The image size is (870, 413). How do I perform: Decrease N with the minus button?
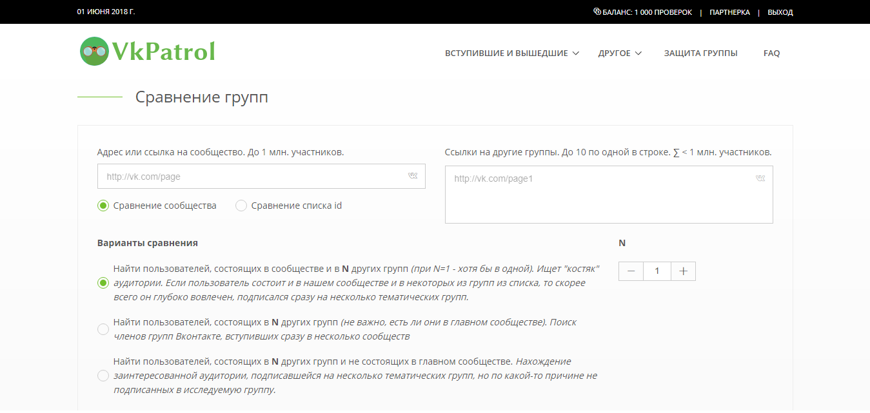click(x=631, y=271)
